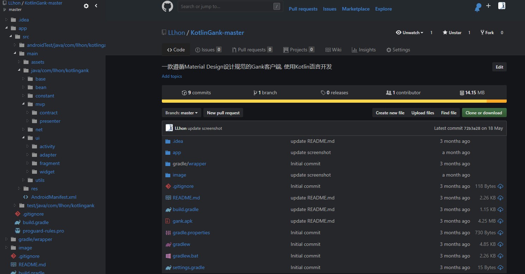This screenshot has height=274, width=525.
Task: Open the image folder in file list
Action: 179,175
